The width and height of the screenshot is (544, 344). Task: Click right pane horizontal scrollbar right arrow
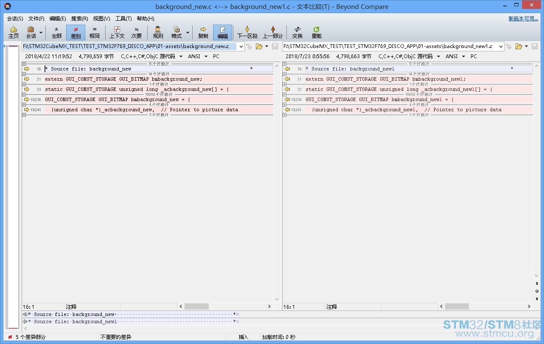(529, 306)
